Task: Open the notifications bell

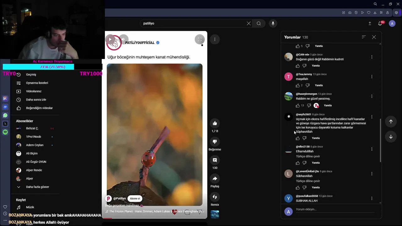Action: coord(380,24)
